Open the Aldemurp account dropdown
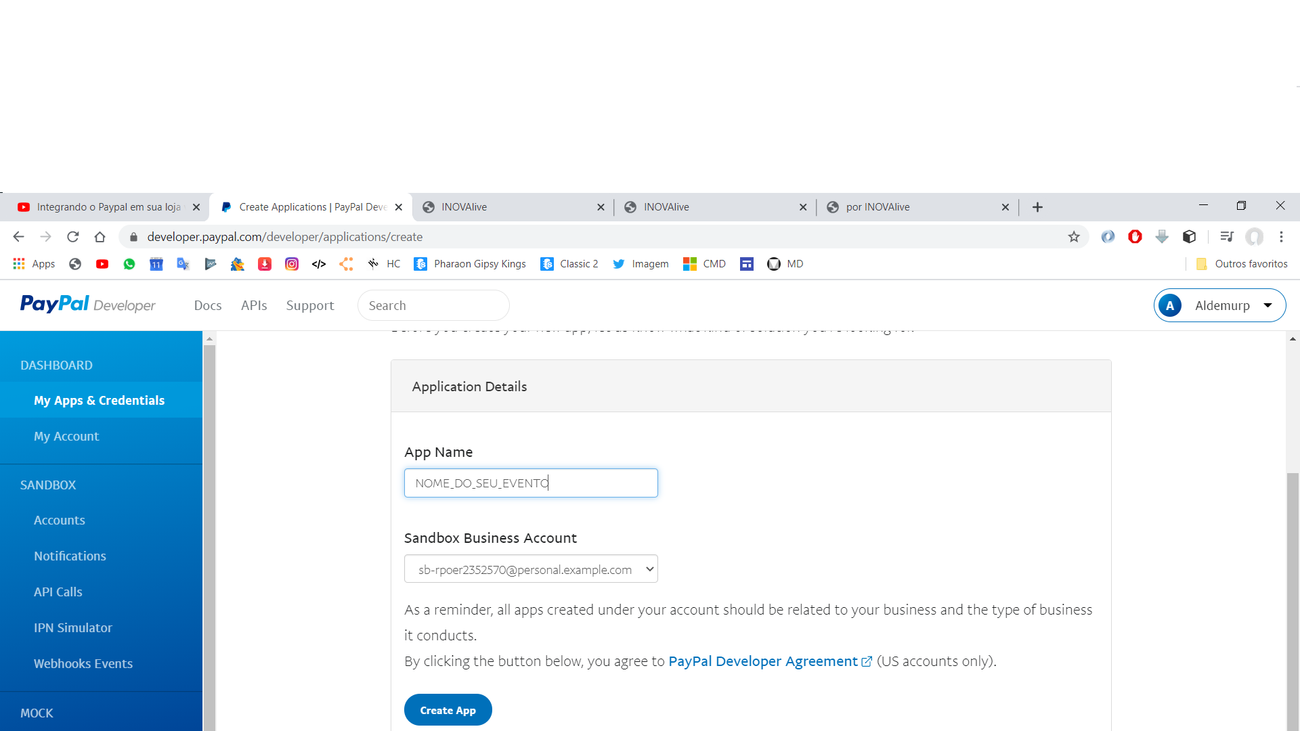Viewport: 1300px width, 731px height. point(1219,306)
